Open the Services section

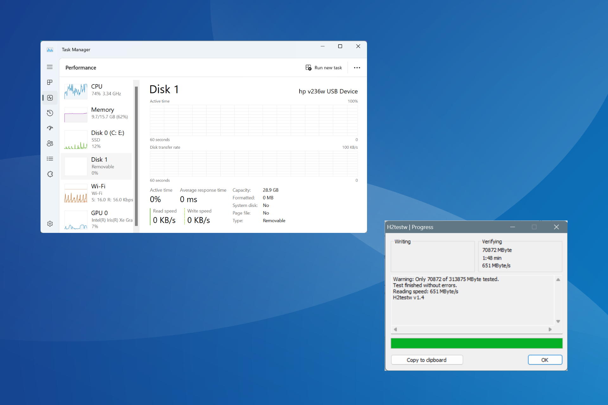pos(50,174)
